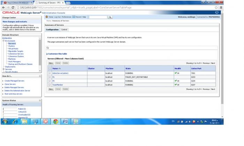
Task: Open File Explorer folder on the taskbar
Action: pyautogui.click(x=25, y=121)
